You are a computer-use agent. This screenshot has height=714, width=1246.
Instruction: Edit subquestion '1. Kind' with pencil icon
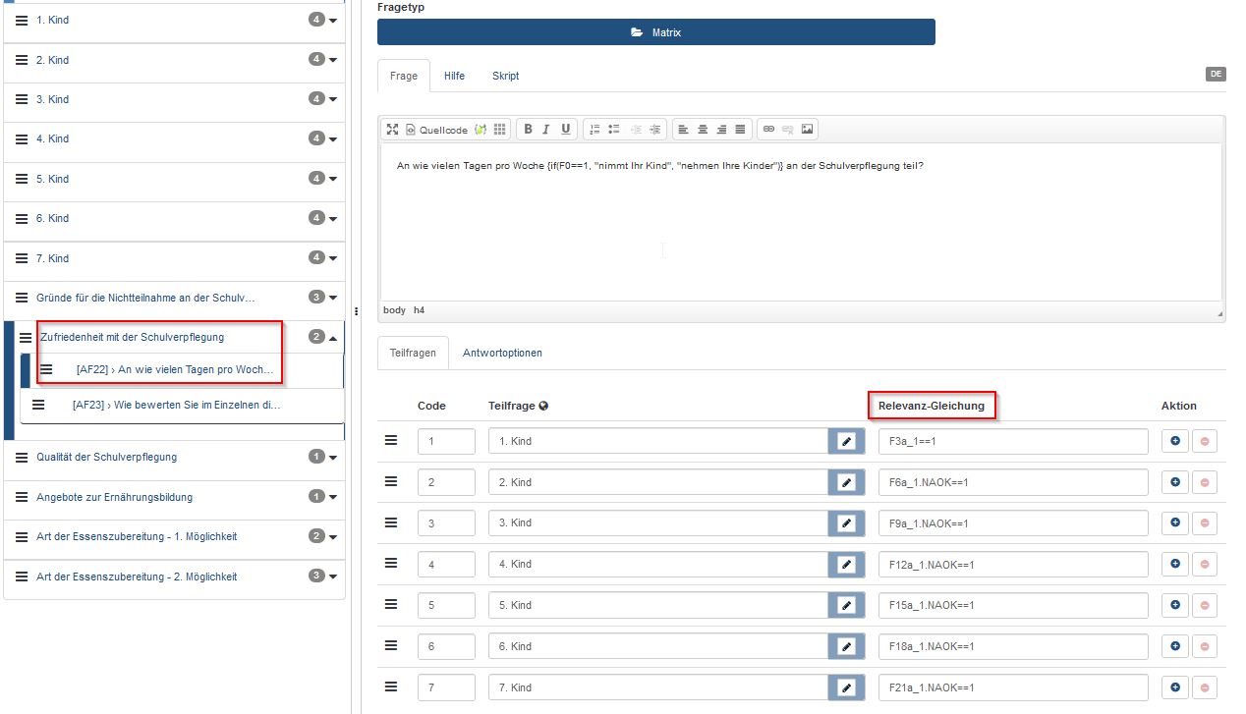[x=846, y=442]
